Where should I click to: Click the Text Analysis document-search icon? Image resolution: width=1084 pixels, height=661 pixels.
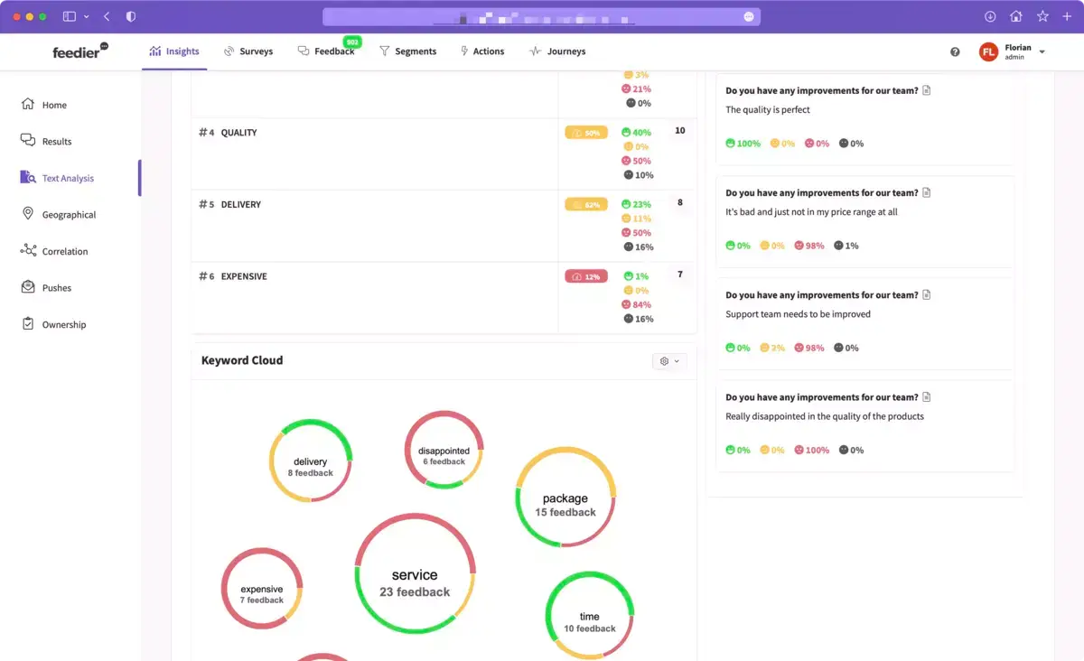(28, 177)
